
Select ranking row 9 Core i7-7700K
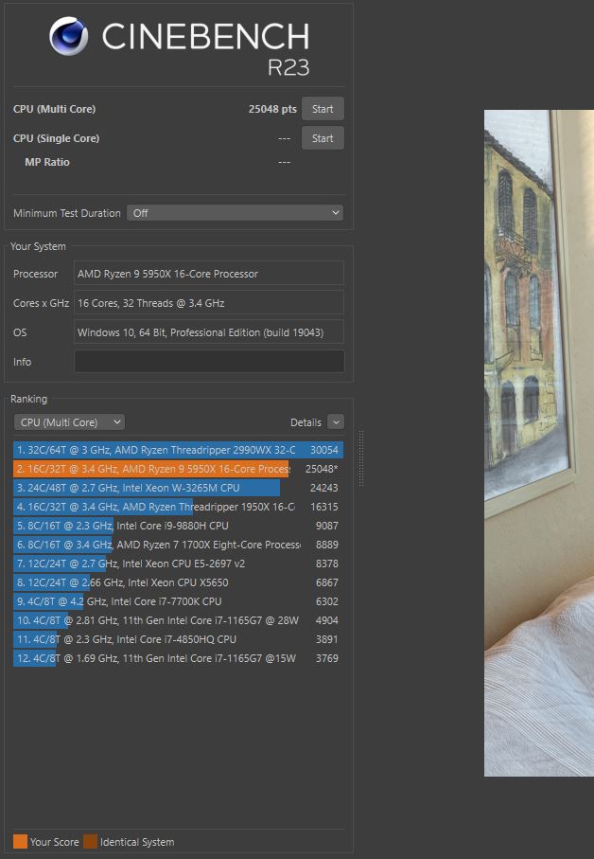click(179, 601)
